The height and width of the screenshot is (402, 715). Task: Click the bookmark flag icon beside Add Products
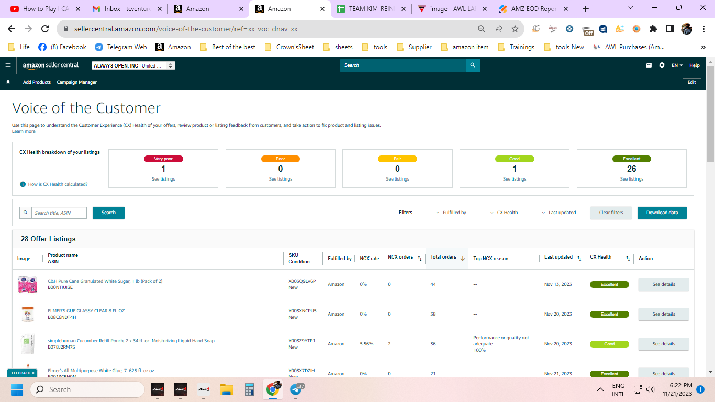8,82
